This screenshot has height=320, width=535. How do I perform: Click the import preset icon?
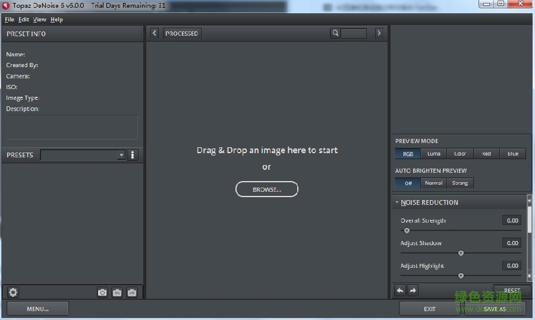point(117,293)
